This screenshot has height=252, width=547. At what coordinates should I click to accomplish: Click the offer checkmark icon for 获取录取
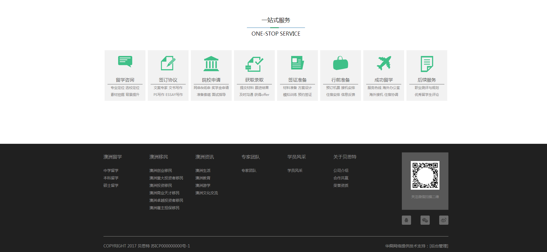coord(254,64)
